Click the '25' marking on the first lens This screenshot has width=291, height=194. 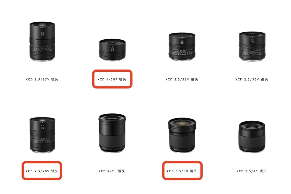42,34
